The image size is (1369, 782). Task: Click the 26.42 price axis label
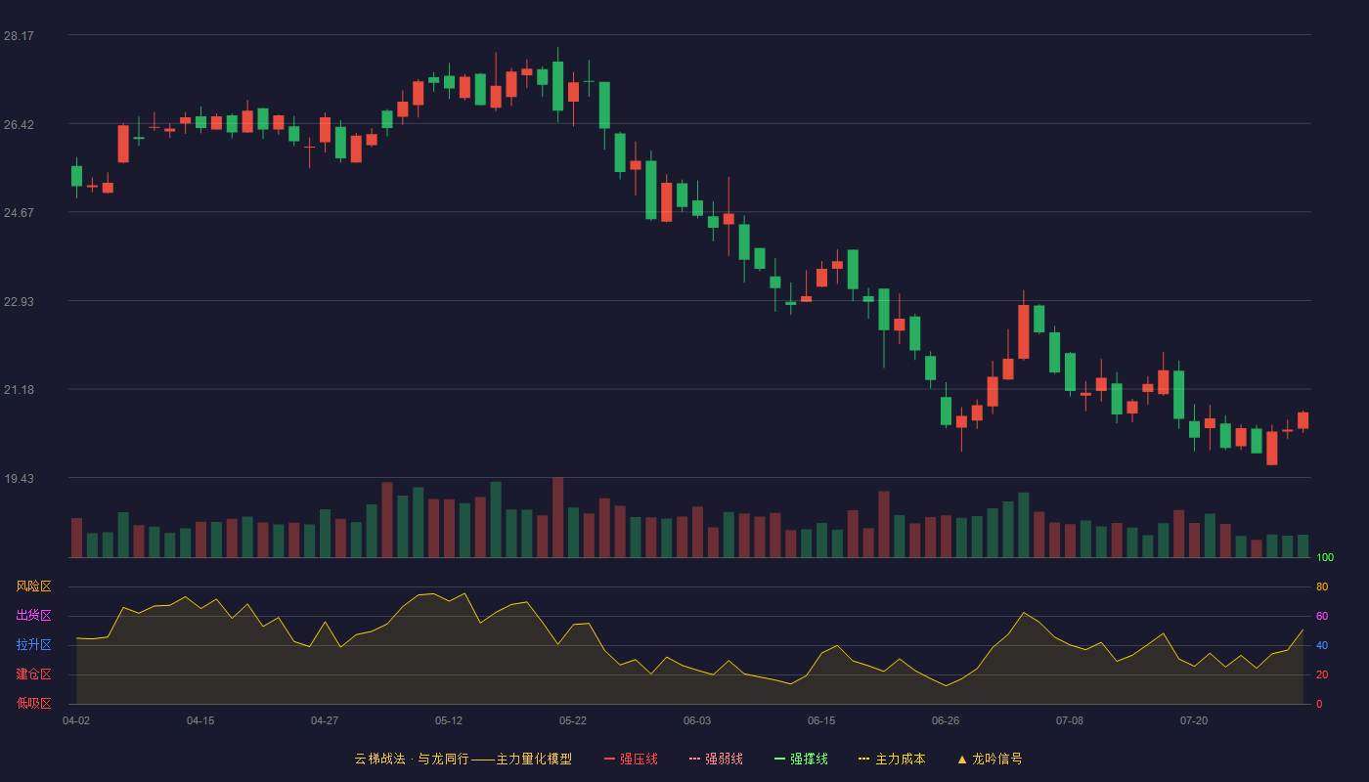20,124
